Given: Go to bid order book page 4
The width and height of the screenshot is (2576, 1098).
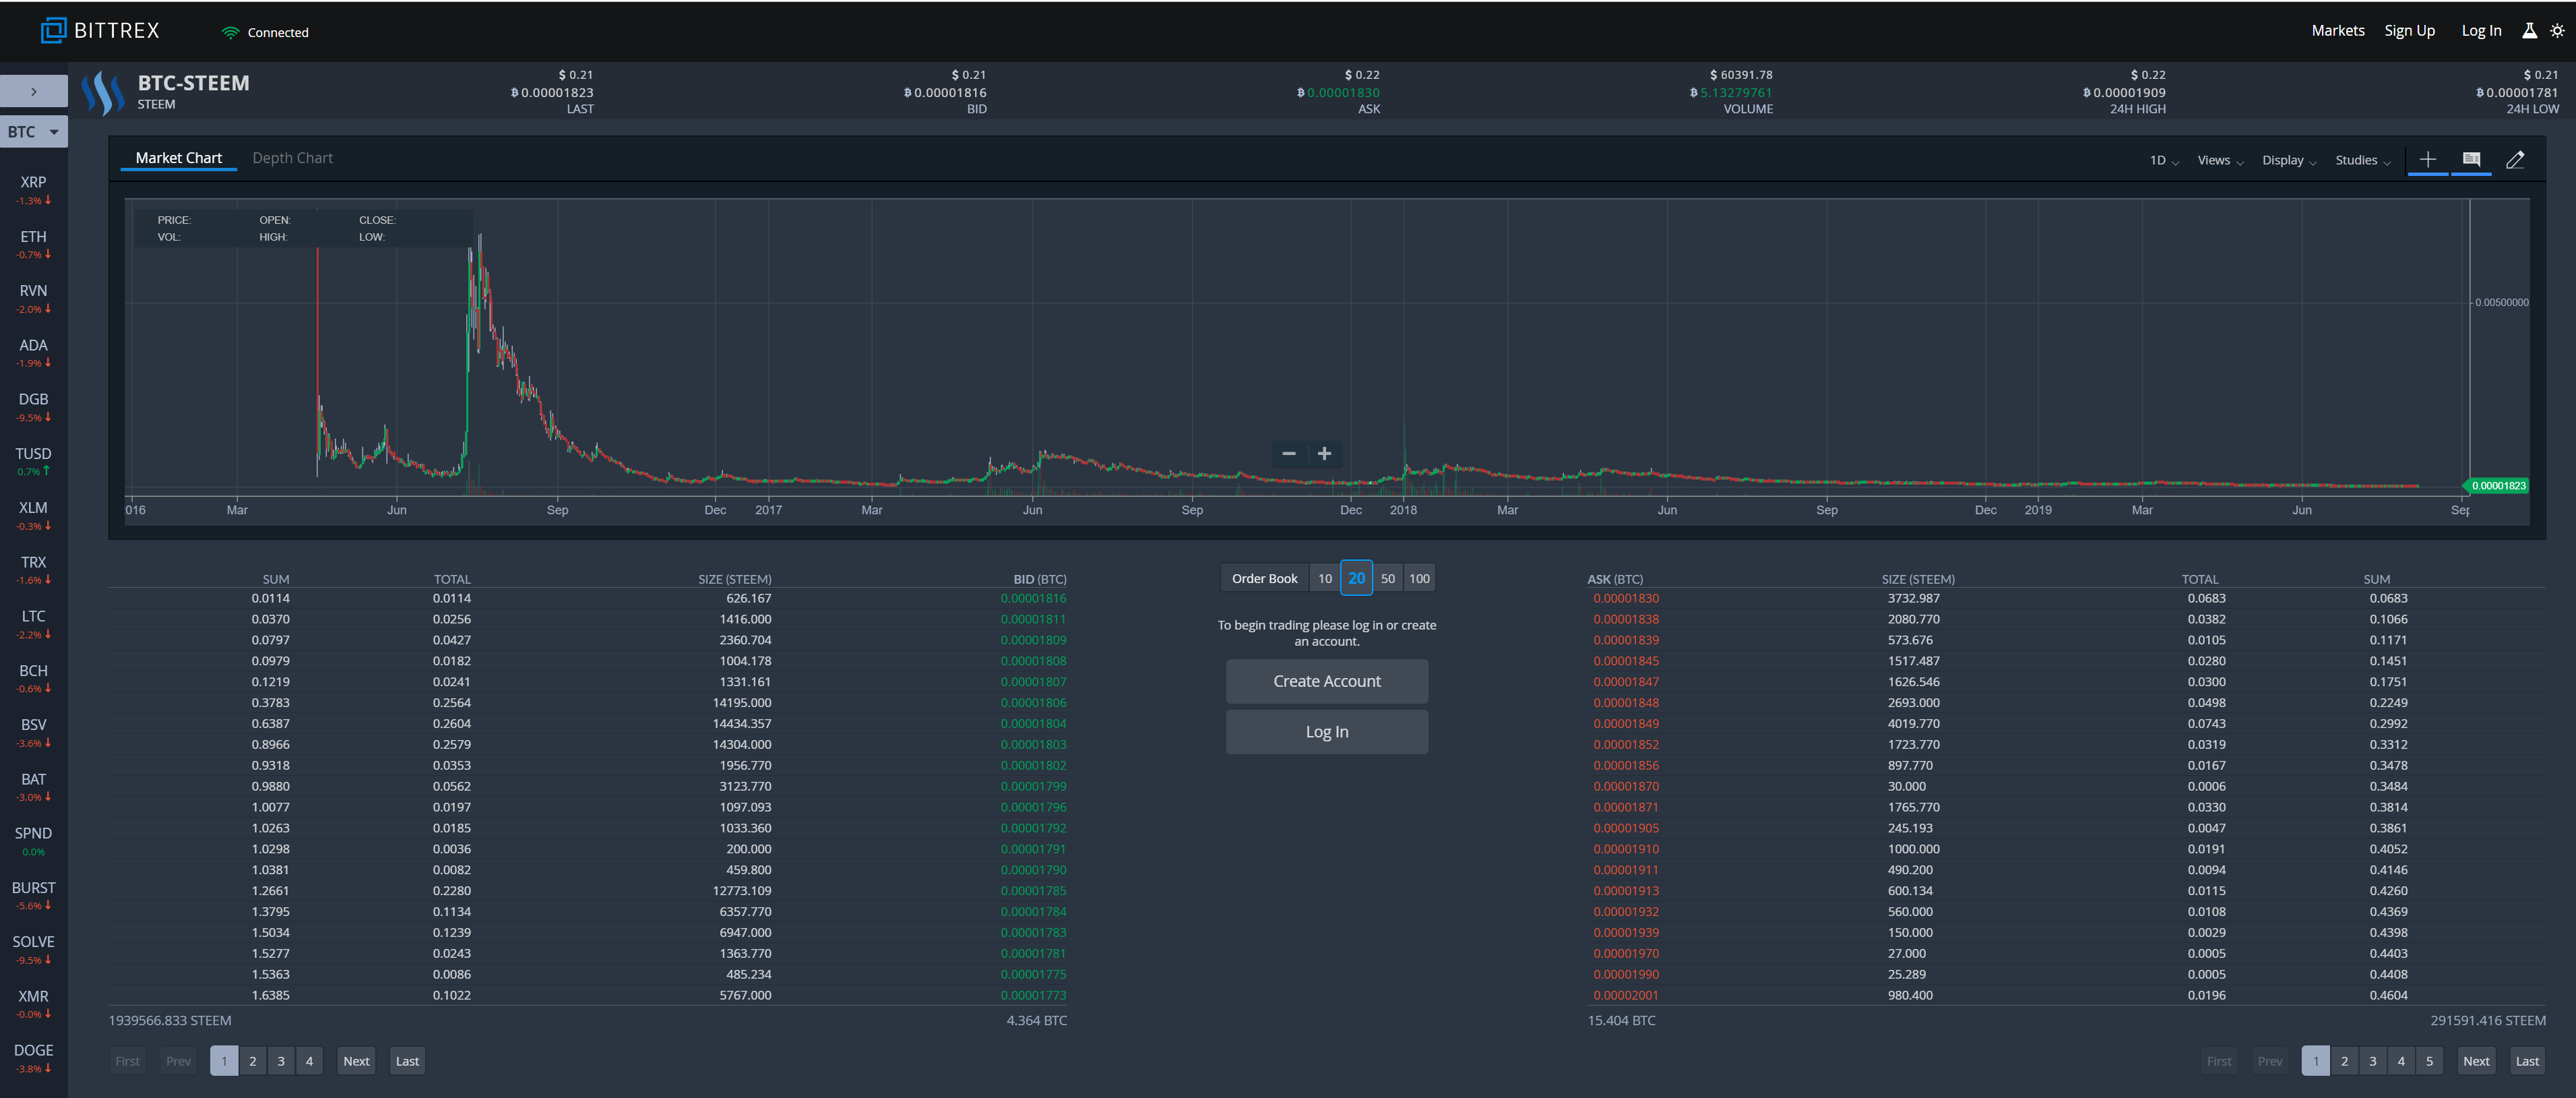Looking at the screenshot, I should pos(309,1061).
